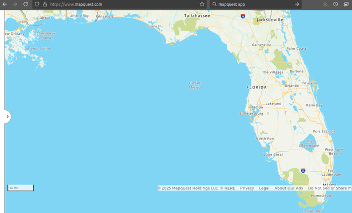The width and height of the screenshot is (352, 213).
Task: Click the magnifier icon in search bar
Action: 214,4
